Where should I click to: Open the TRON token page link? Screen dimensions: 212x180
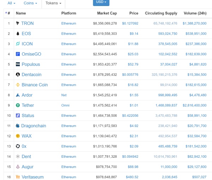tap(28, 23)
